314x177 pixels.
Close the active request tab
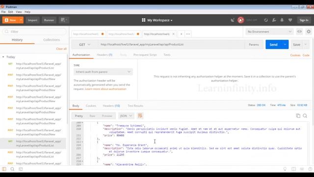point(173,34)
